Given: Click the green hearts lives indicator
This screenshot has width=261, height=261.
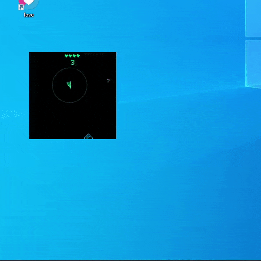Looking at the screenshot, I should pyautogui.click(x=72, y=56).
